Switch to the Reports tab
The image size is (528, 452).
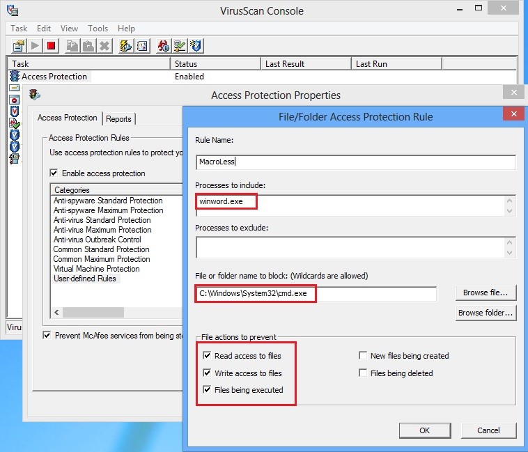pos(119,119)
